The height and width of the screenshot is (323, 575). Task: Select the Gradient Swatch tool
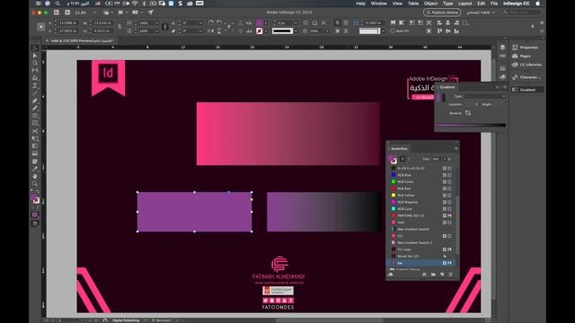click(35, 146)
